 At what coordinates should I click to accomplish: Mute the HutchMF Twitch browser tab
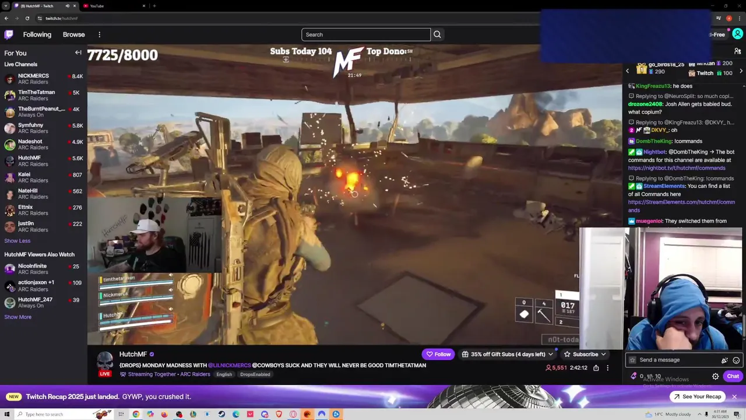coord(67,6)
